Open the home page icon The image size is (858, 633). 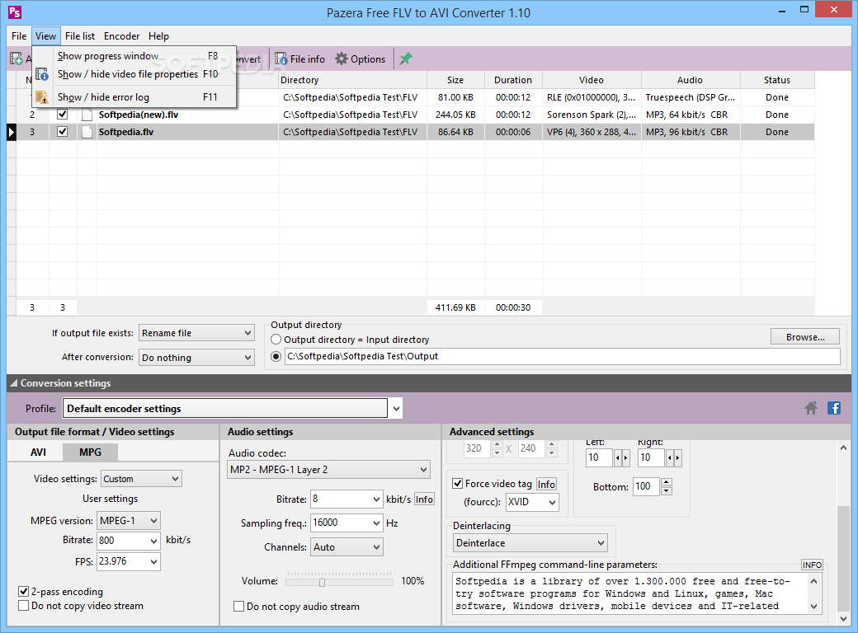coord(811,408)
